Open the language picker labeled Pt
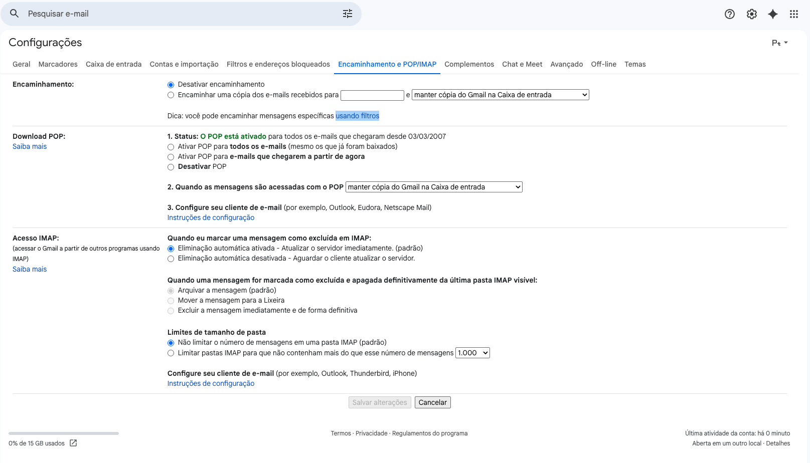 tap(779, 43)
